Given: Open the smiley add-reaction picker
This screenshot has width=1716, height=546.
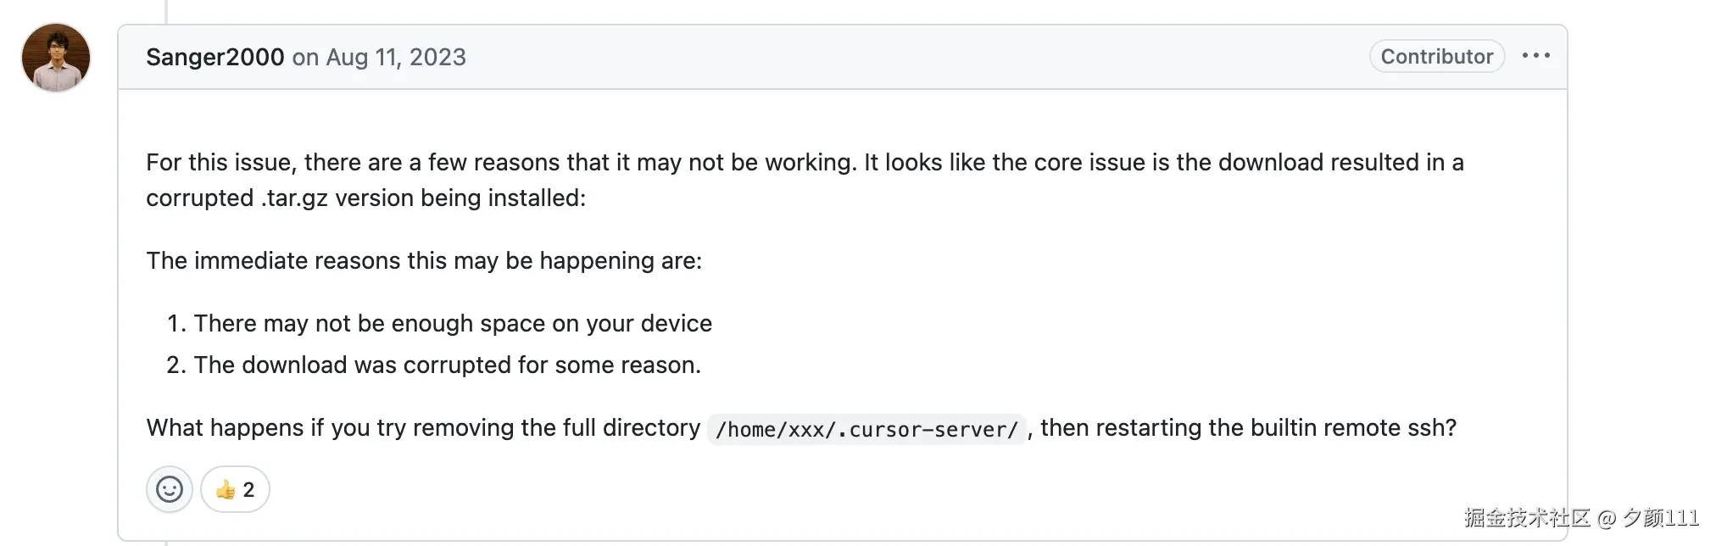Looking at the screenshot, I should click(x=170, y=489).
